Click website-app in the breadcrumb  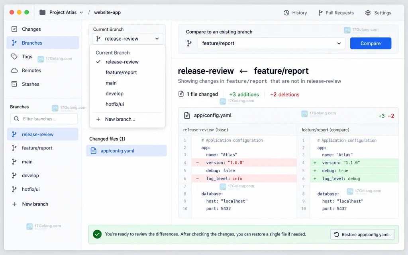coord(107,12)
